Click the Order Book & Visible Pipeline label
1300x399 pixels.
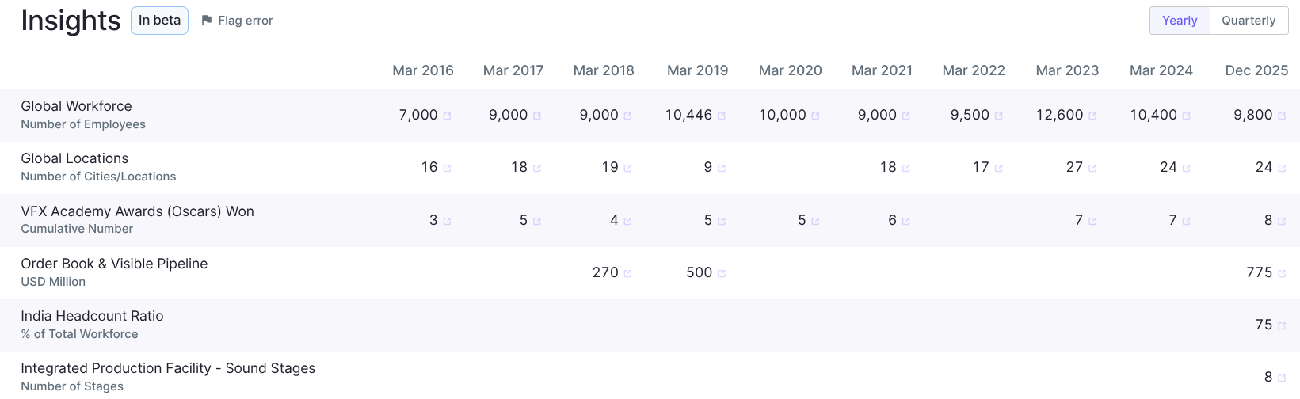114,264
